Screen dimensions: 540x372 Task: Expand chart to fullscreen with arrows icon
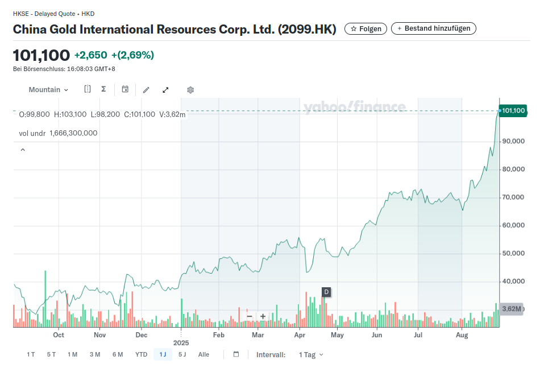click(x=166, y=90)
